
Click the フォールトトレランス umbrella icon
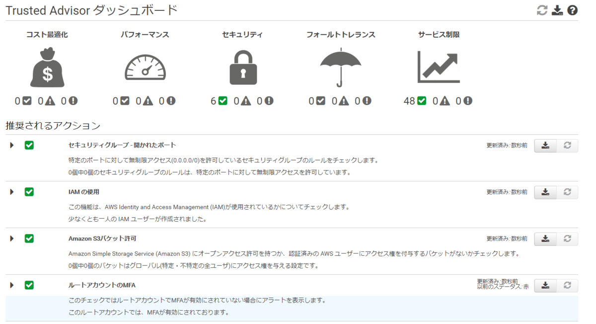click(340, 66)
